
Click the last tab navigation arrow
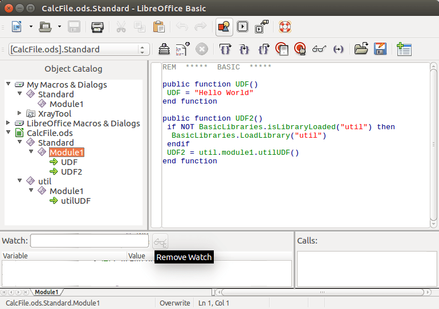pyautogui.click(x=26, y=292)
